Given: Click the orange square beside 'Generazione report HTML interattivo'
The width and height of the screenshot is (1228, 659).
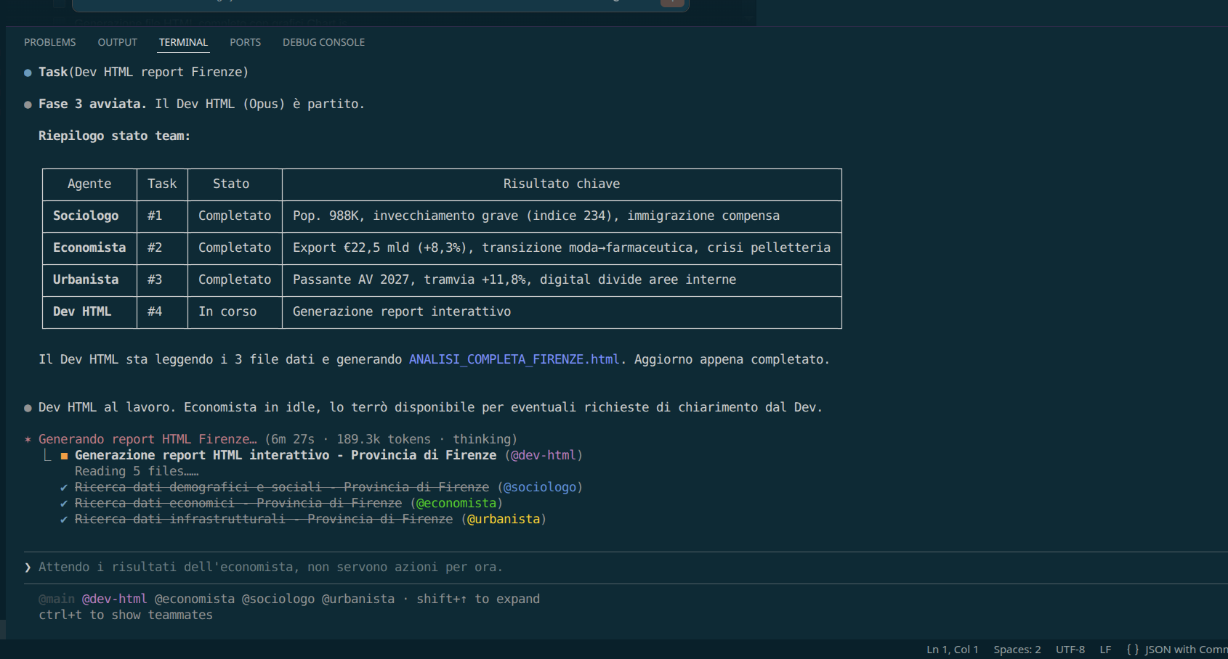Looking at the screenshot, I should coord(64,455).
